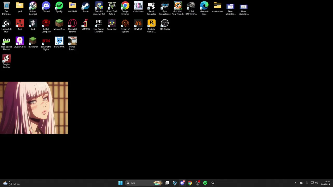Open the Windows Start menu
Viewport: 333px width, 187px height.
[120, 183]
